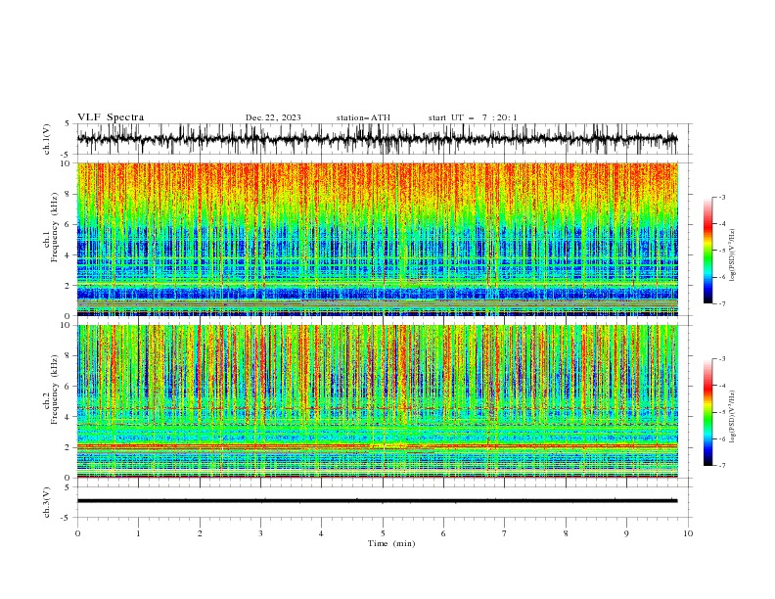The image size is (775, 599).
Task: Click the ch.2 frequency tick label "8"
Action: [x=68, y=356]
